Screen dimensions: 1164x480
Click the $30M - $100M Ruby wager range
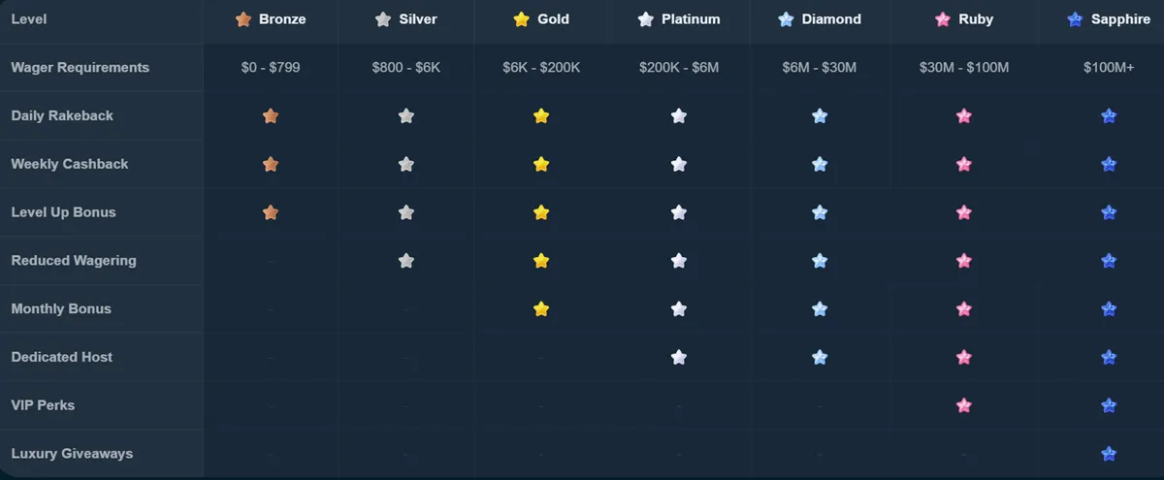pyautogui.click(x=964, y=68)
